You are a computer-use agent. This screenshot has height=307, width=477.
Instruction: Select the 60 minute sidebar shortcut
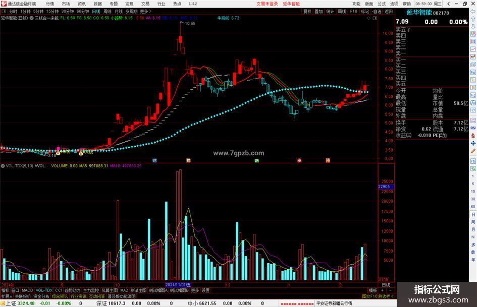(473, 207)
